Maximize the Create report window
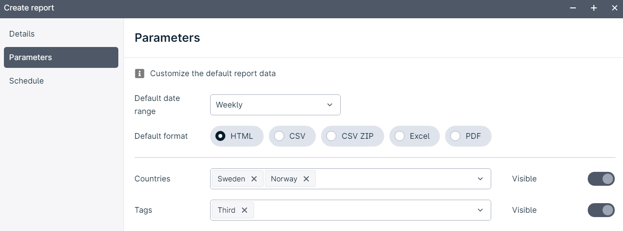 [594, 8]
